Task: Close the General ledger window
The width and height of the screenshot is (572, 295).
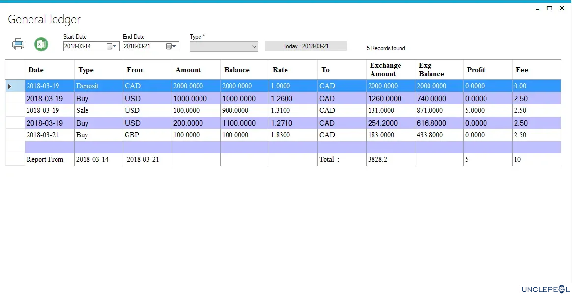Action: (x=562, y=8)
